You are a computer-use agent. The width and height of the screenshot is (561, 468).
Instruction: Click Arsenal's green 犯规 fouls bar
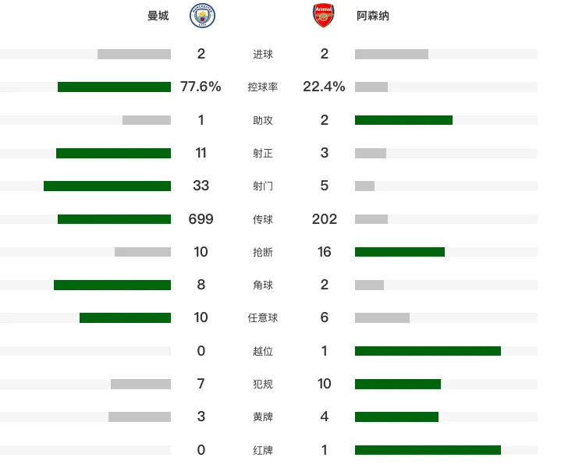pyautogui.click(x=398, y=384)
